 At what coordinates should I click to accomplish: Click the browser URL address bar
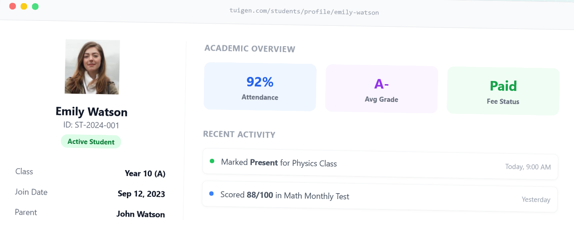pyautogui.click(x=304, y=12)
